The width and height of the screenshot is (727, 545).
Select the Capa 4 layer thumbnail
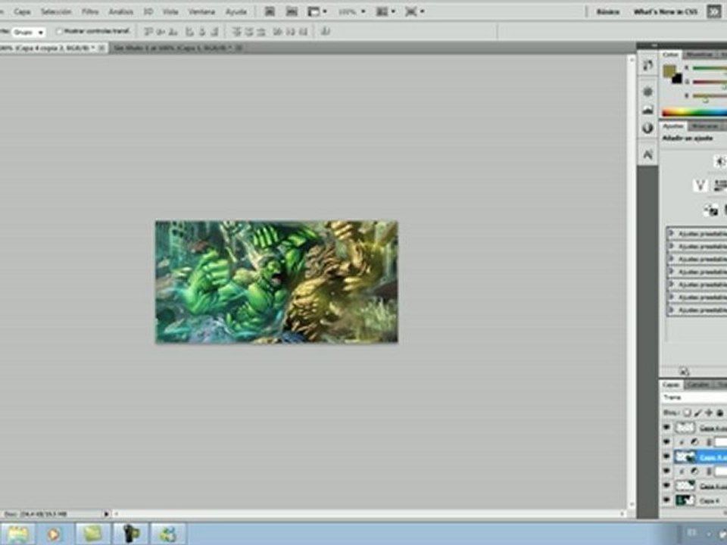(685, 500)
